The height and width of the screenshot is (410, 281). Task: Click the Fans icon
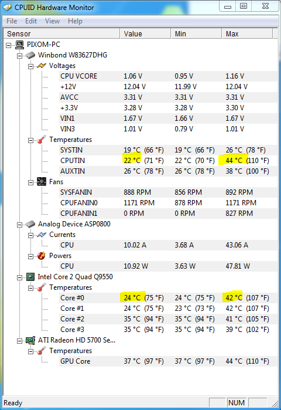(42, 182)
